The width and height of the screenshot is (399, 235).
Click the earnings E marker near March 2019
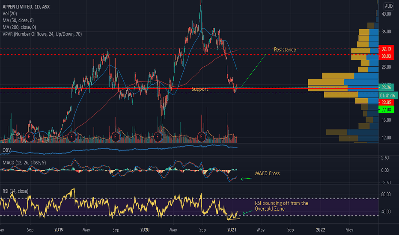(x=72, y=137)
